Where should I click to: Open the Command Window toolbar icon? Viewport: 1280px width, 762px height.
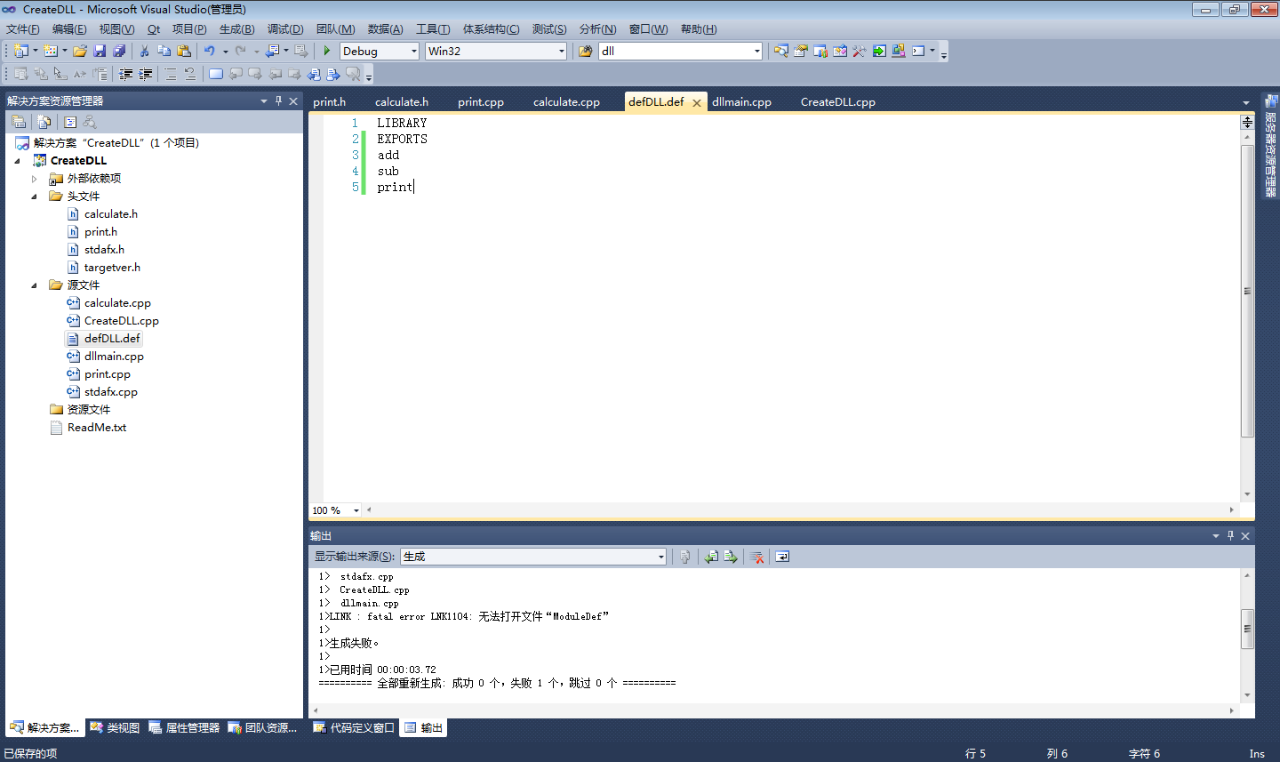click(x=918, y=51)
